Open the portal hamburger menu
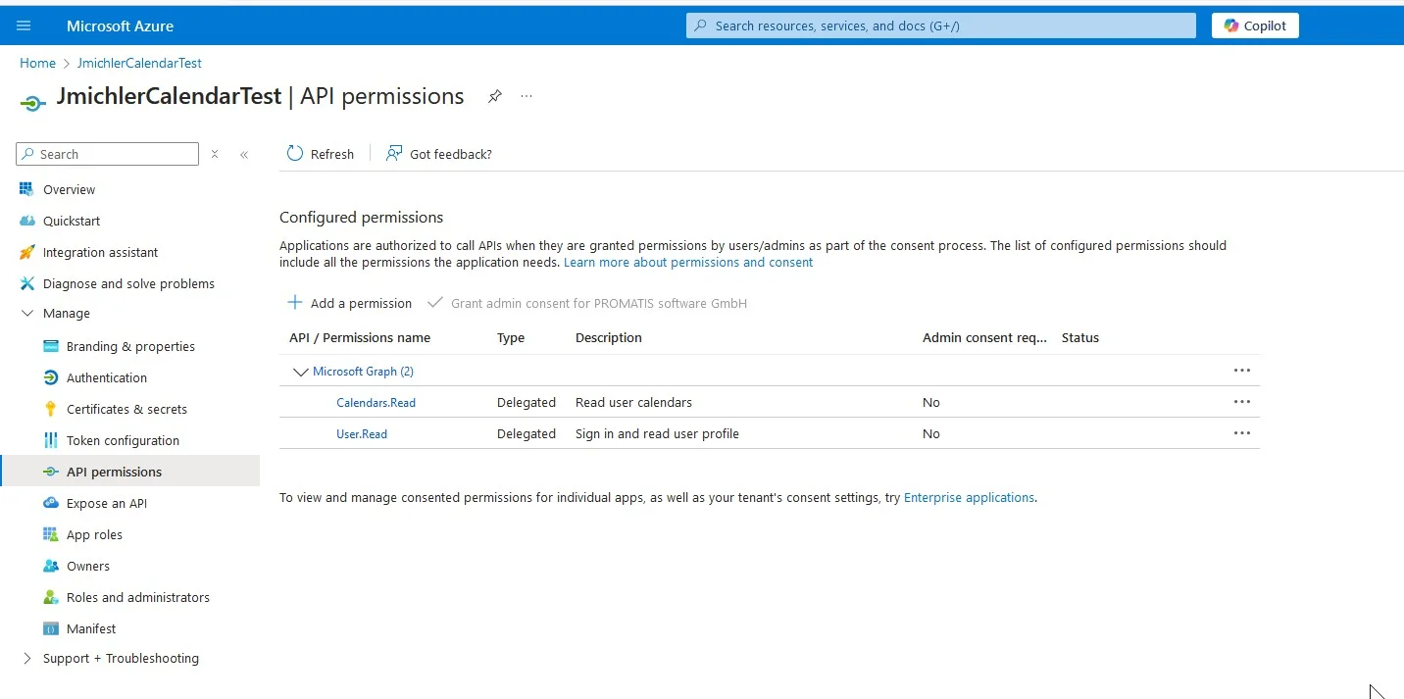Viewport: 1404px width, 699px height. (x=24, y=25)
